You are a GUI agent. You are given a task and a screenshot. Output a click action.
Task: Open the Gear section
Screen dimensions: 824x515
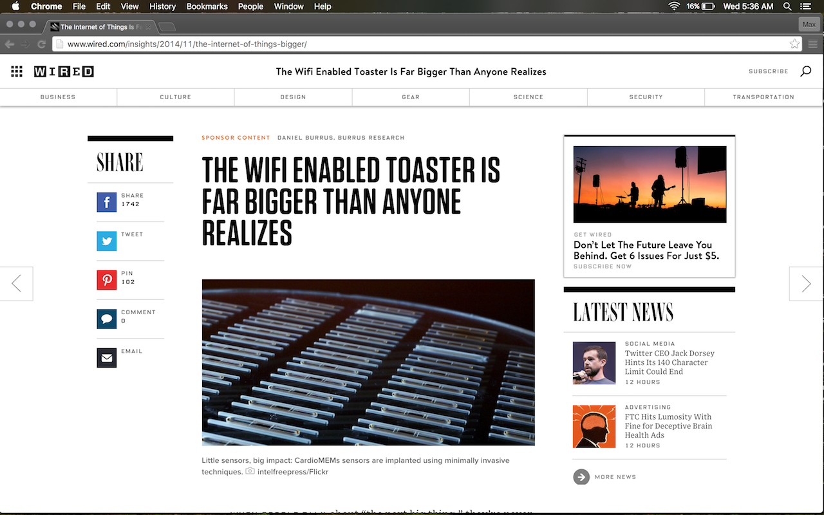coord(411,97)
